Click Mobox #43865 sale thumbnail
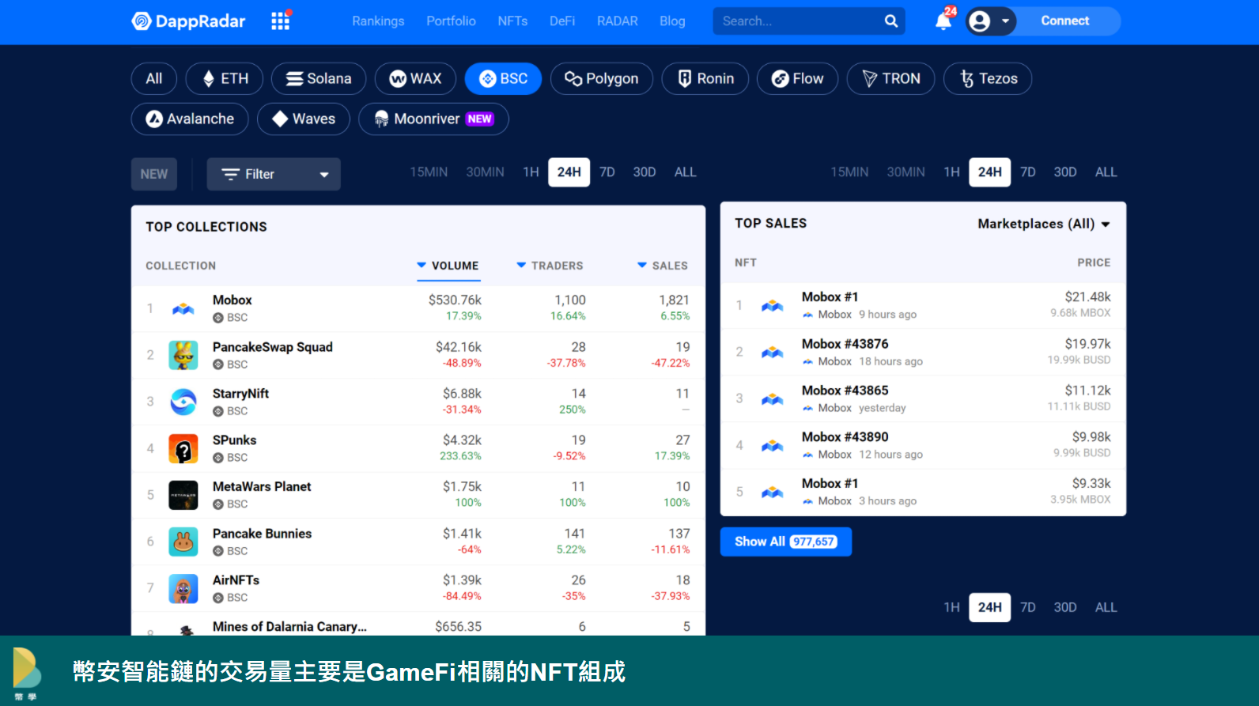This screenshot has height=706, width=1259. tap(773, 398)
